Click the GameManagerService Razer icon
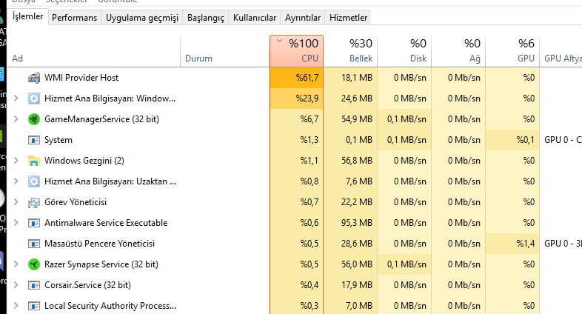The image size is (582, 314). coord(34,119)
